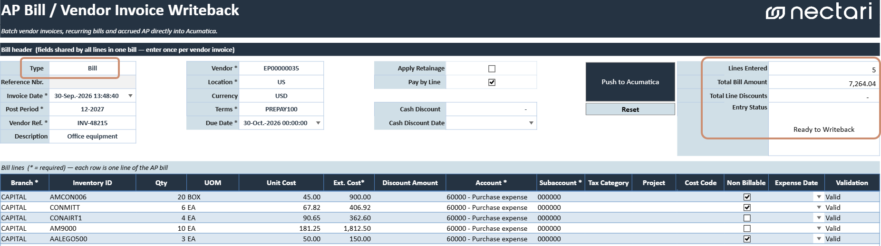Select the Type field showing Bill

(x=92, y=68)
